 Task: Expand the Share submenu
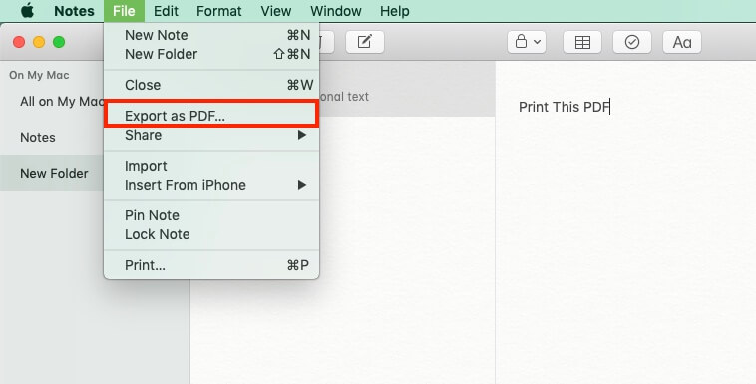[x=211, y=135]
